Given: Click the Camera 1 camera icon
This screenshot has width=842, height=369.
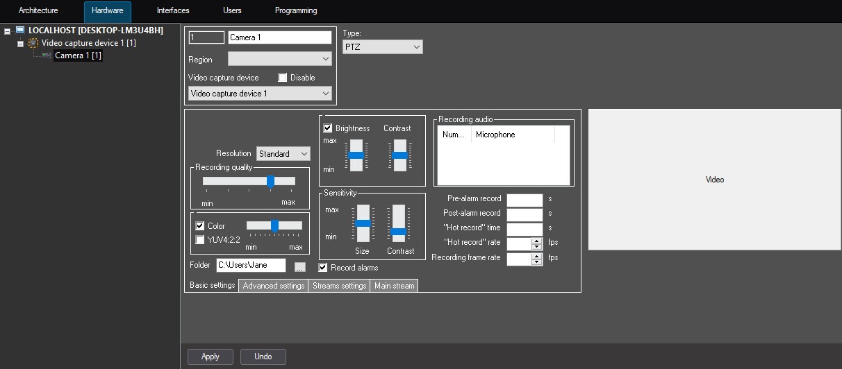Looking at the screenshot, I should (47, 55).
